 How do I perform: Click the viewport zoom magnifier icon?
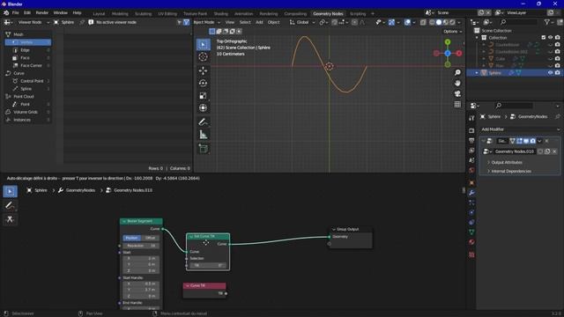(x=457, y=72)
